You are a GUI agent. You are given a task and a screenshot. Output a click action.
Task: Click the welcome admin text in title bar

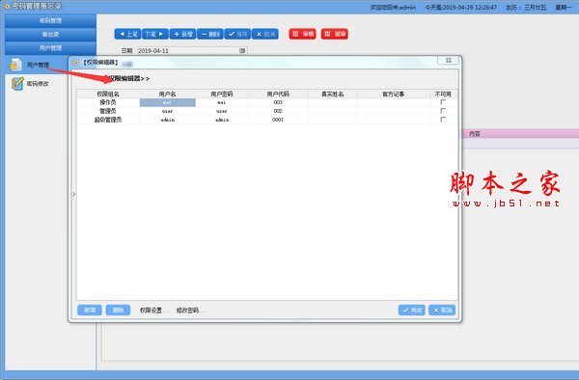(x=393, y=7)
